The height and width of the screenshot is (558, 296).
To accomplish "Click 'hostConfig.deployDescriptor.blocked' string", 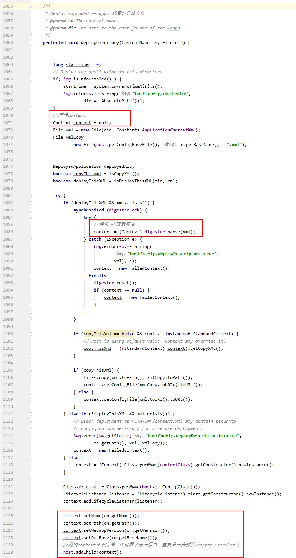I will [192, 436].
